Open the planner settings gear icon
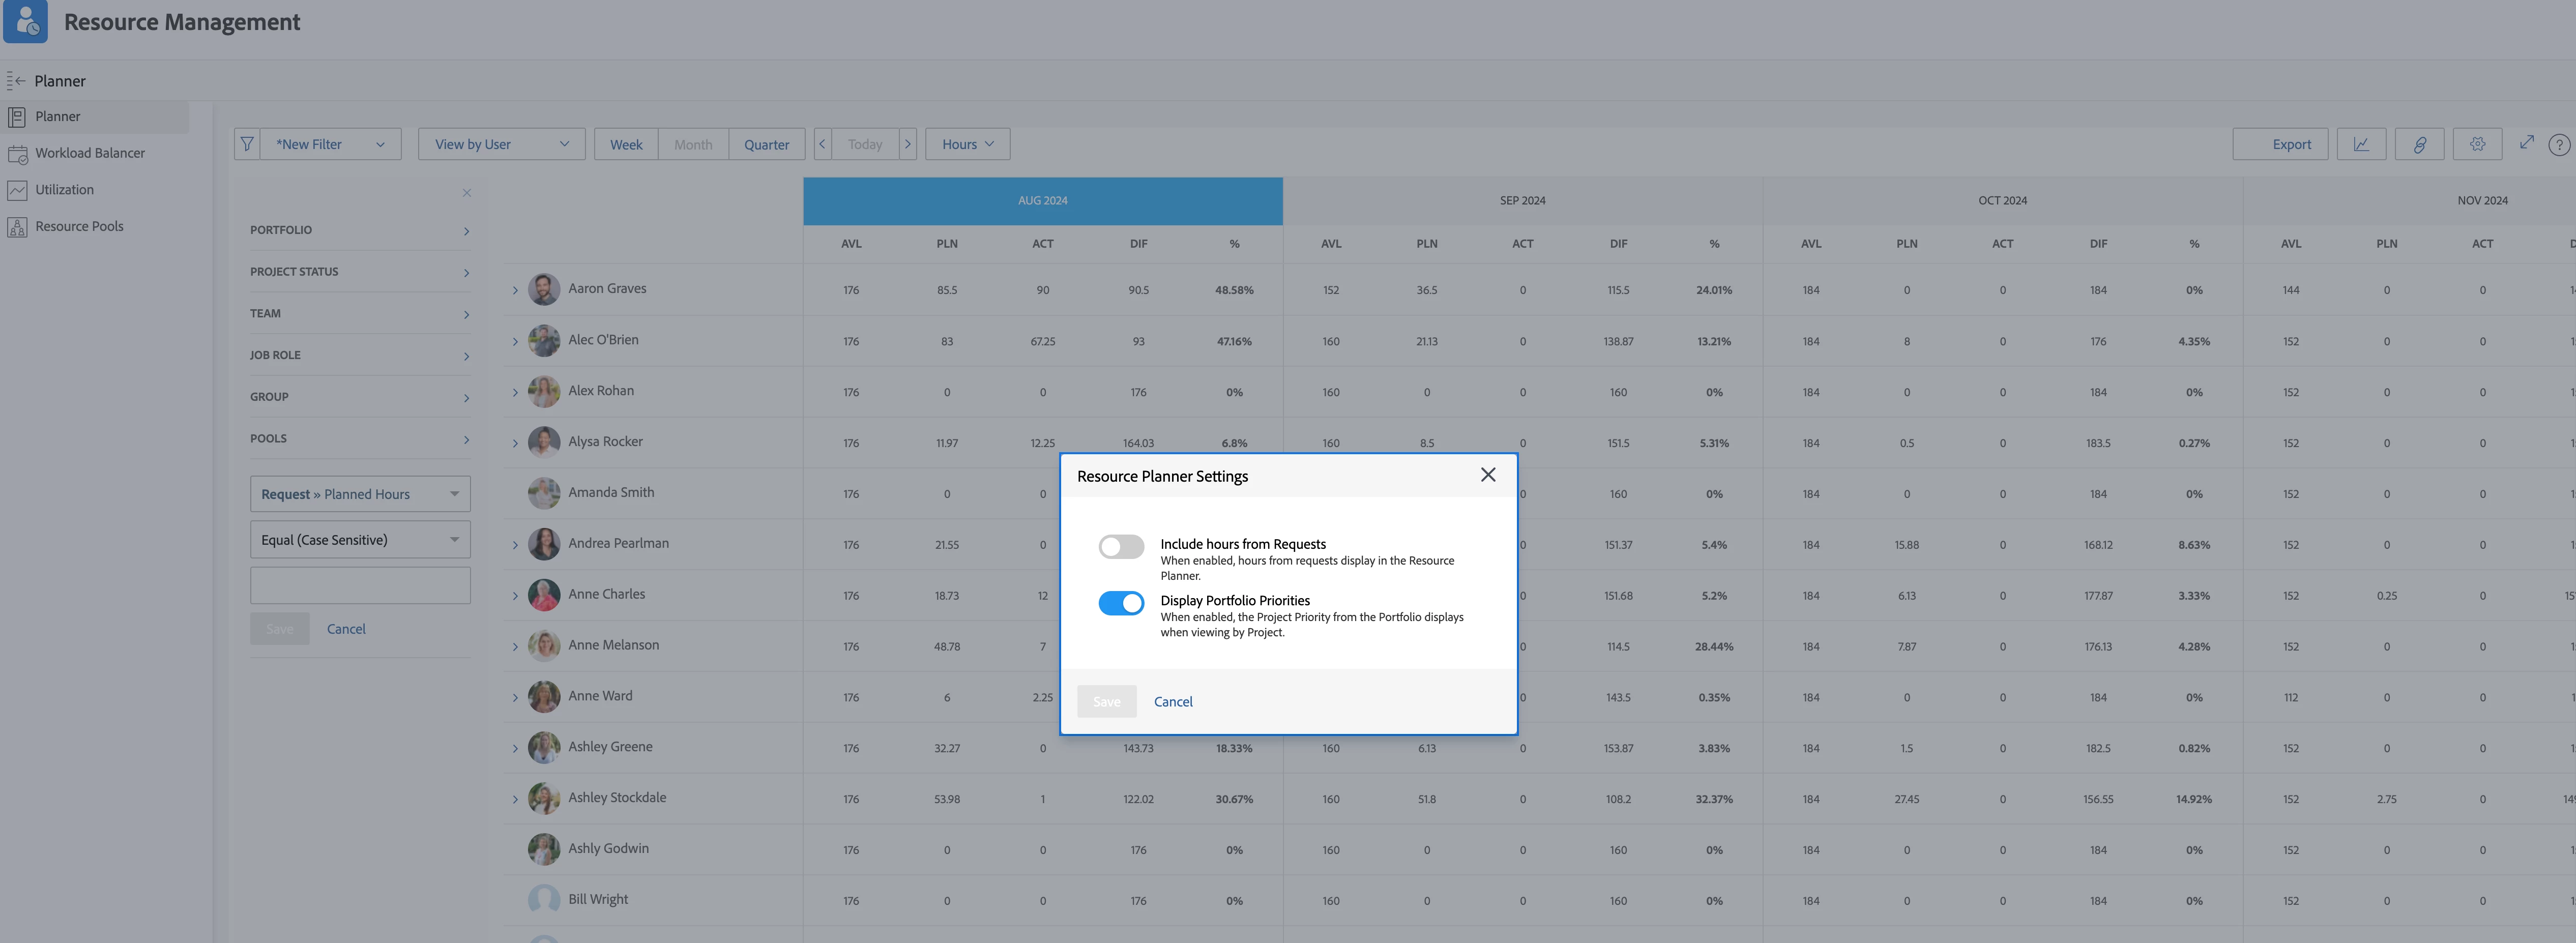2576x943 pixels. coord(2477,144)
